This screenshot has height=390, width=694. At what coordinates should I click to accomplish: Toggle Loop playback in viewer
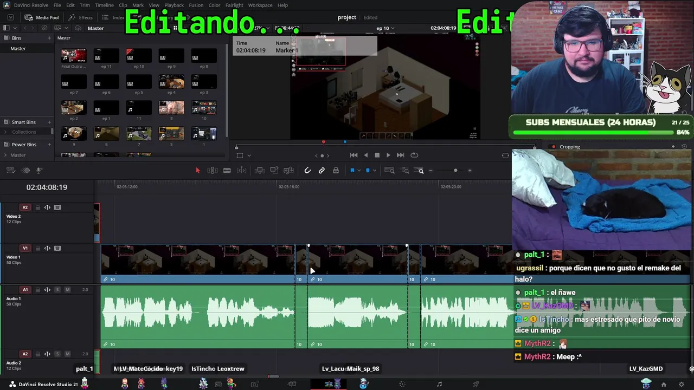coord(414,155)
